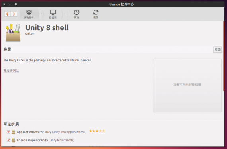Uncheck Friends scope for unity checkbox
The width and height of the screenshot is (227, 149).
[8, 140]
